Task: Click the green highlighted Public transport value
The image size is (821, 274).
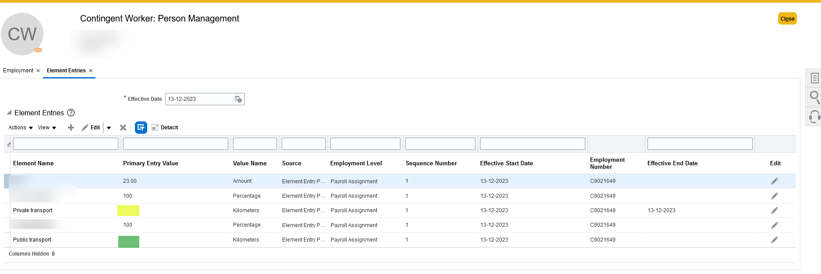Action: [129, 242]
